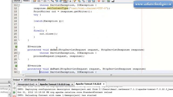Collapse code fold at line 26
This screenshot has height=97, width=173.
[x=19, y=53]
